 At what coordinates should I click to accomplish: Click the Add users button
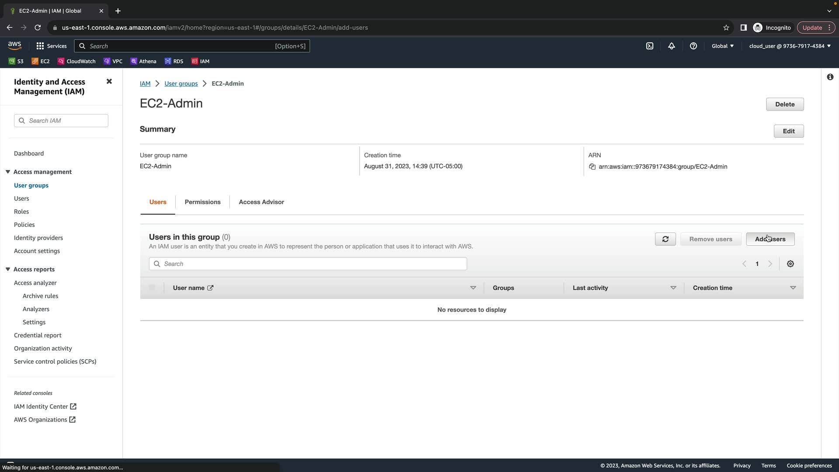pyautogui.click(x=770, y=239)
